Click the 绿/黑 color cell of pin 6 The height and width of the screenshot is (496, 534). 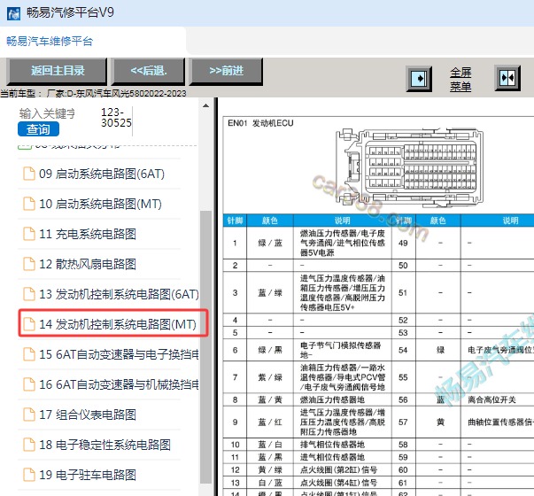[270, 350]
